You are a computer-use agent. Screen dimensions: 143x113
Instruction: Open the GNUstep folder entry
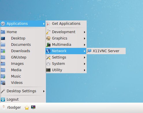[23, 57]
